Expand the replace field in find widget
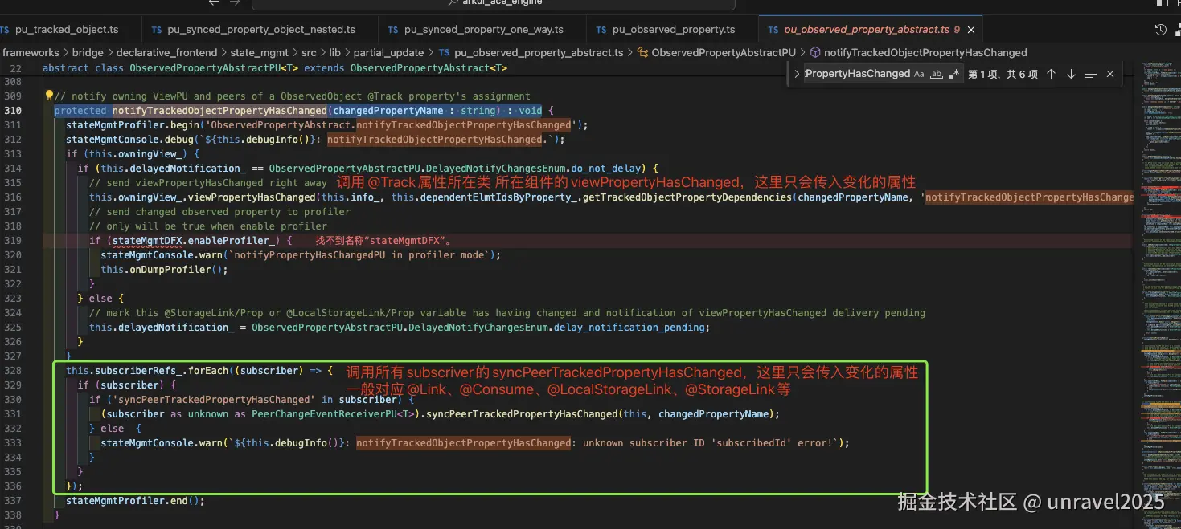 tap(796, 74)
